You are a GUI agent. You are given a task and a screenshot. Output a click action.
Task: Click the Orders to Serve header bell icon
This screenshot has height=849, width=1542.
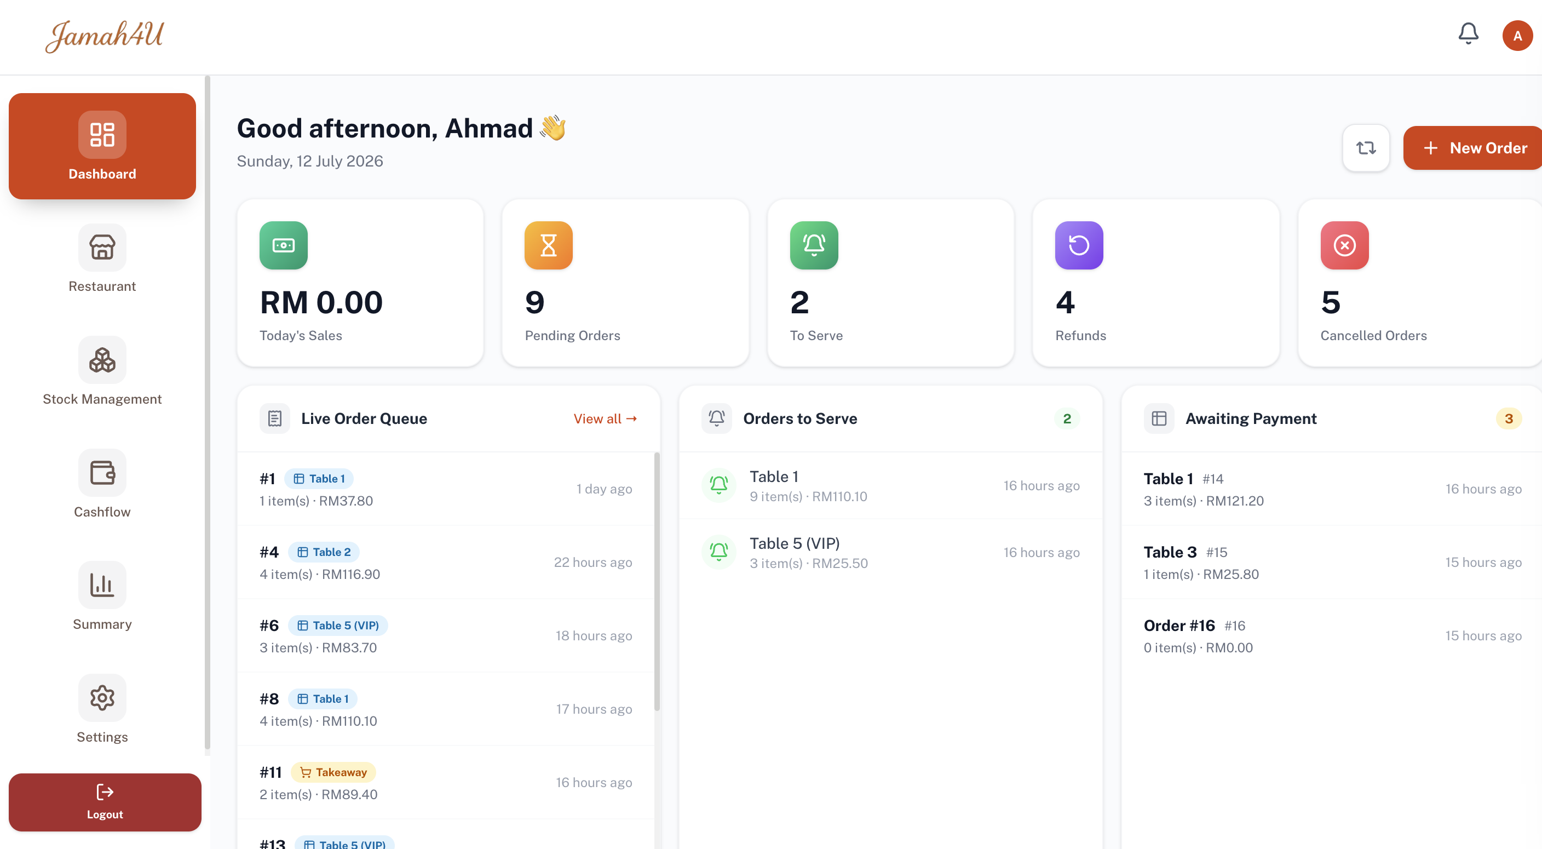(717, 418)
